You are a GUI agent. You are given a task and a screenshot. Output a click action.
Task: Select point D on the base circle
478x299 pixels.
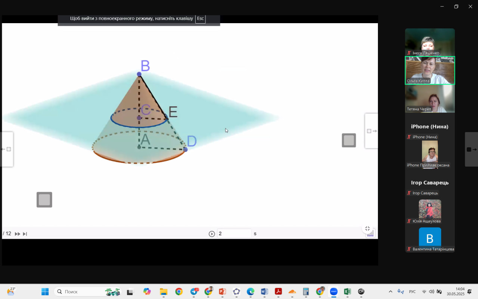tap(185, 149)
